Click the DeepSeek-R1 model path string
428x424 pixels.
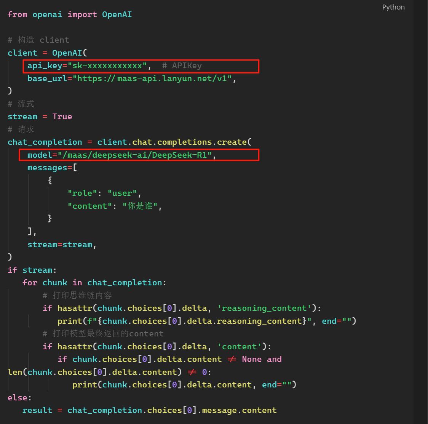pyautogui.click(x=135, y=155)
